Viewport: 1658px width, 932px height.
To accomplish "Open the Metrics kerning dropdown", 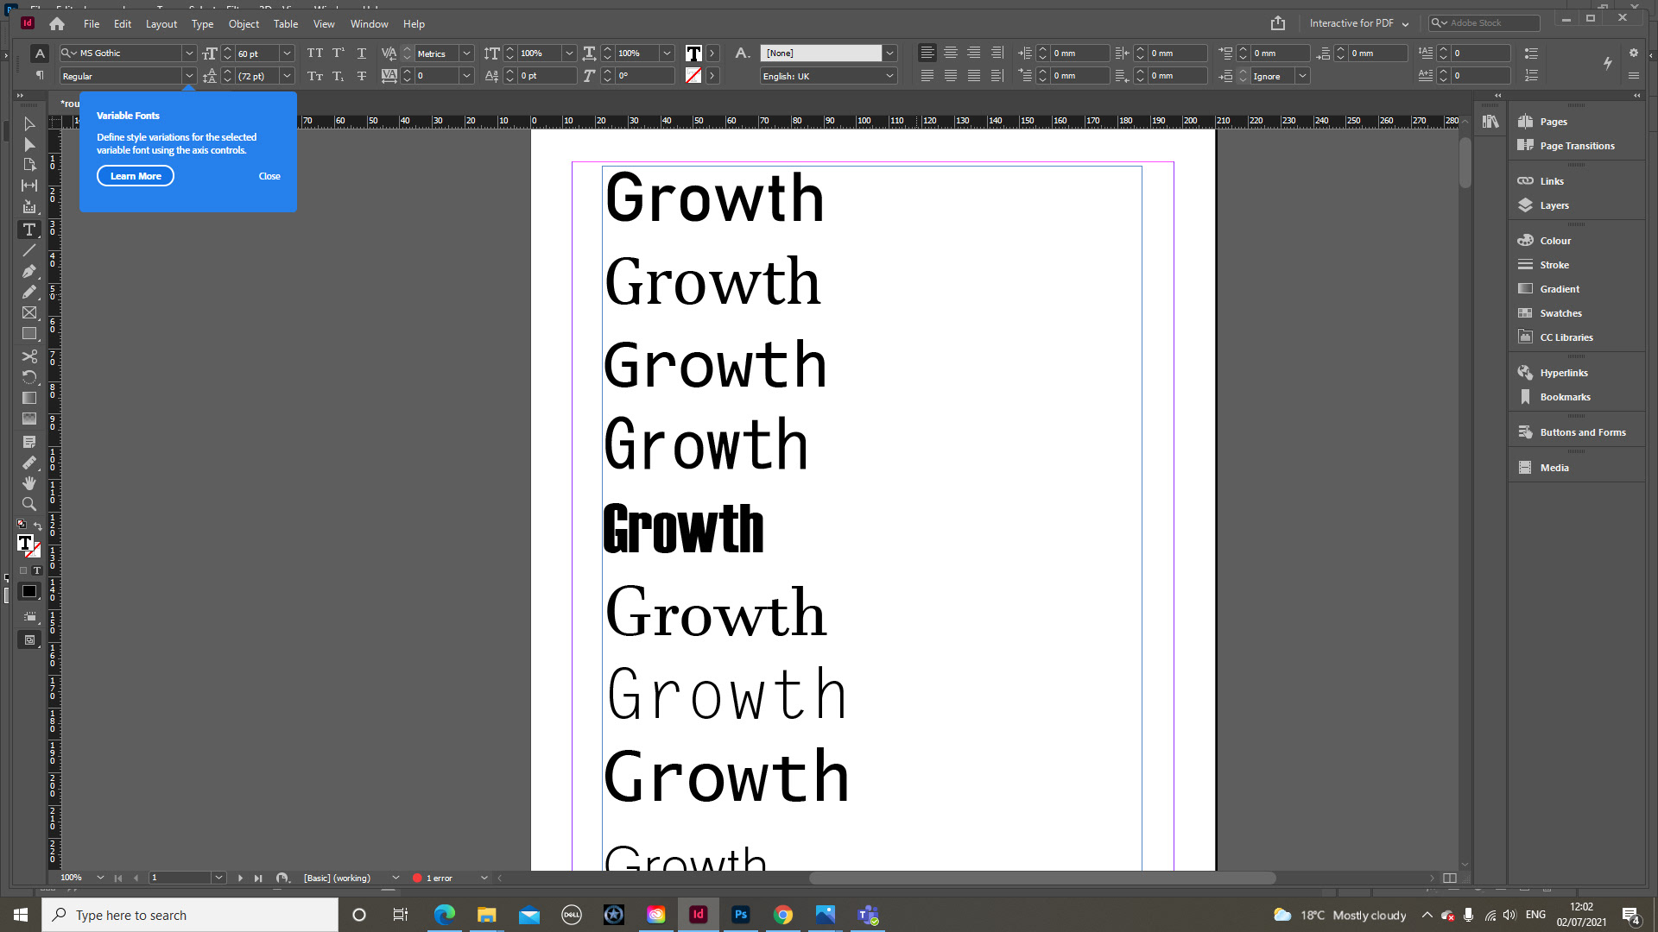I will click(466, 54).
